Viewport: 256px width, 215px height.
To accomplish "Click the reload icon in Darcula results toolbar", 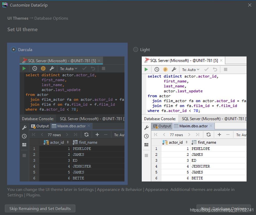I will coord(86,135).
